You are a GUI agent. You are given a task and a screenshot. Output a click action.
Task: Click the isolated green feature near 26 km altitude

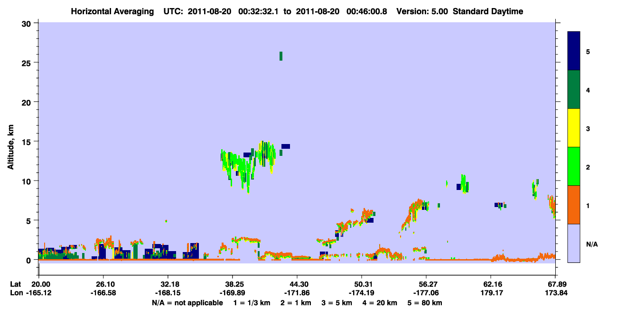pos(281,56)
